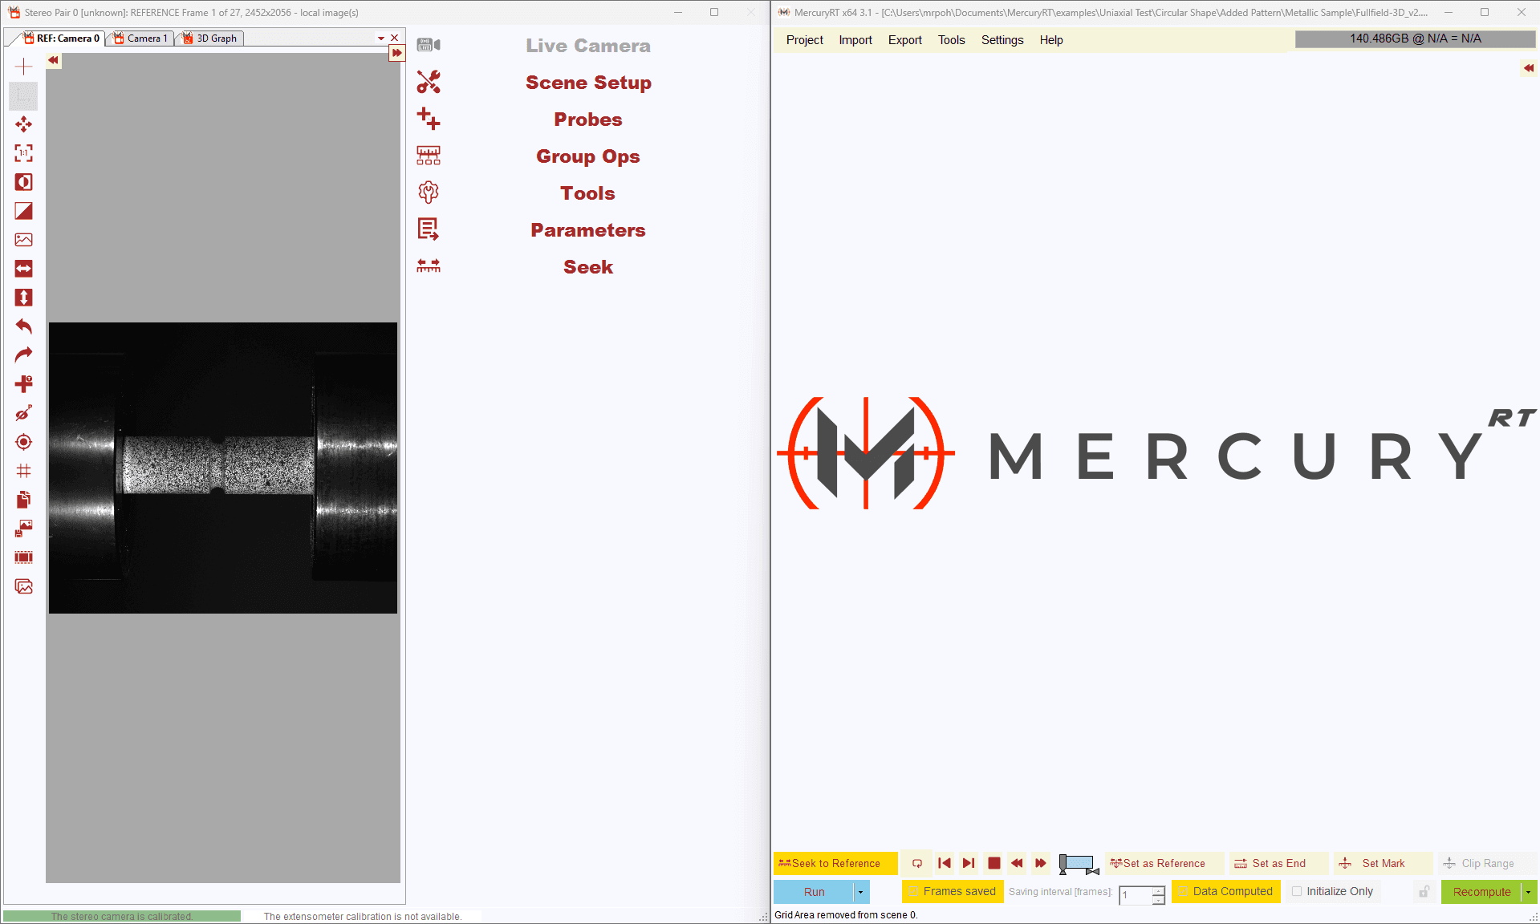The width and height of the screenshot is (1540, 924).
Task: Open the Tools section in center panel
Action: pyautogui.click(x=588, y=193)
